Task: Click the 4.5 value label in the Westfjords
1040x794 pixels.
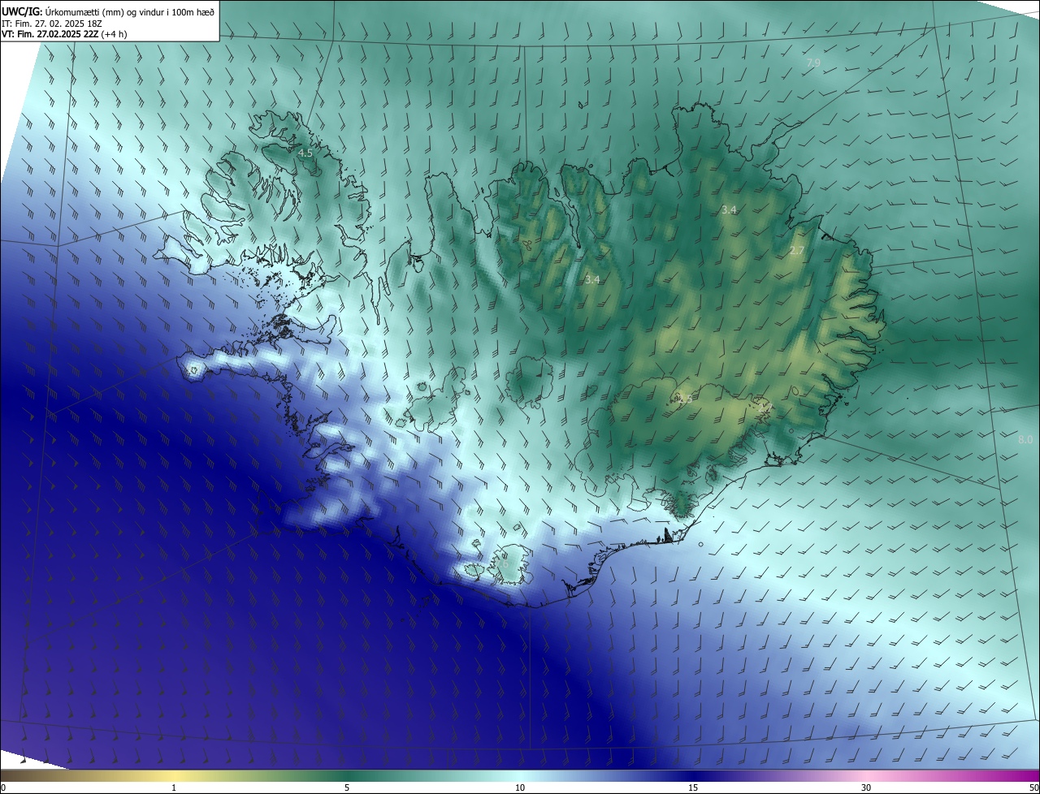Action: click(x=305, y=153)
